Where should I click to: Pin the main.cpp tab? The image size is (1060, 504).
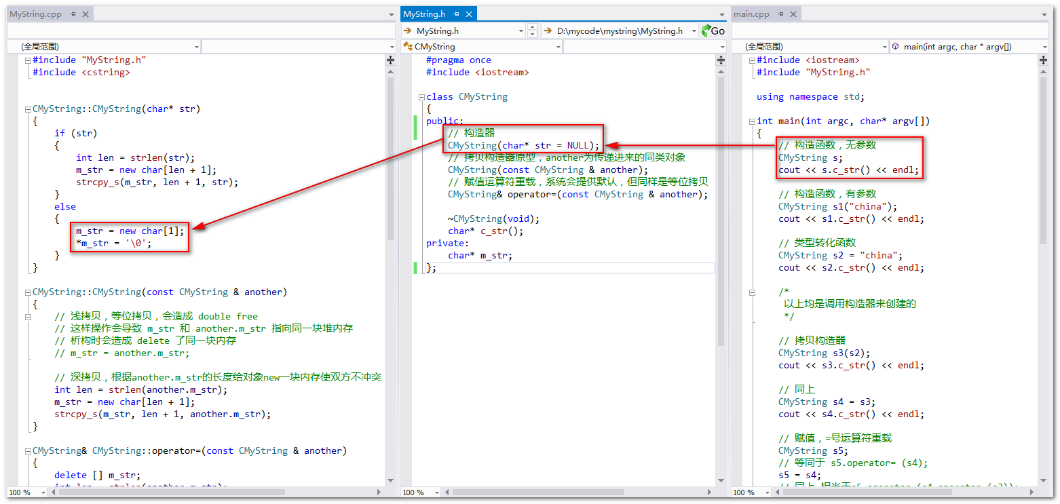pos(781,14)
